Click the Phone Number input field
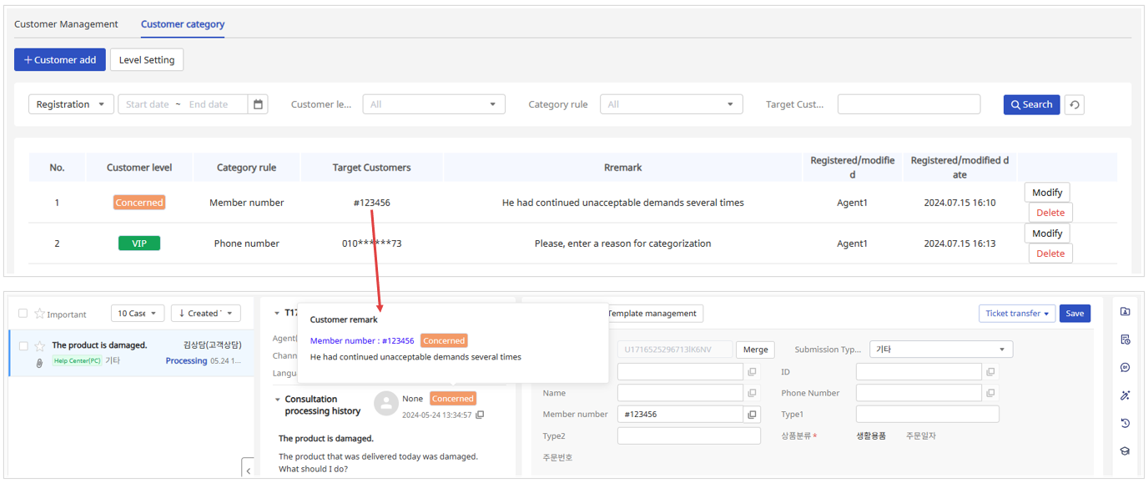1148x483 pixels. point(919,393)
